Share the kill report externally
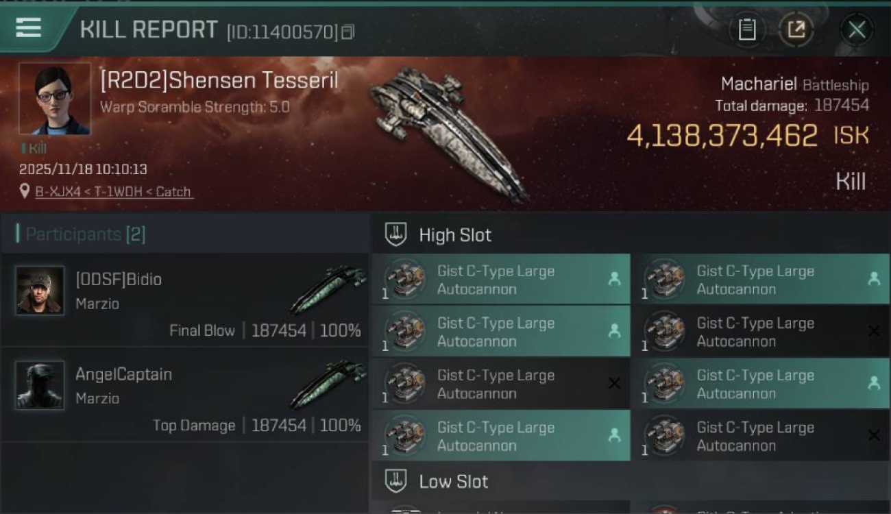 point(796,29)
